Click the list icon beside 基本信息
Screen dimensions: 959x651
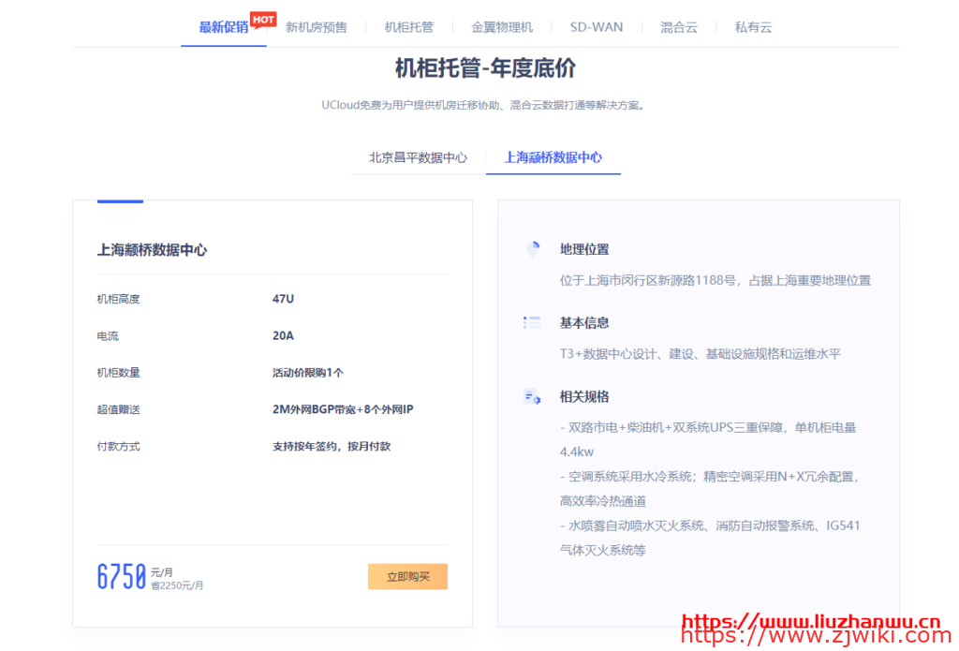pos(532,322)
